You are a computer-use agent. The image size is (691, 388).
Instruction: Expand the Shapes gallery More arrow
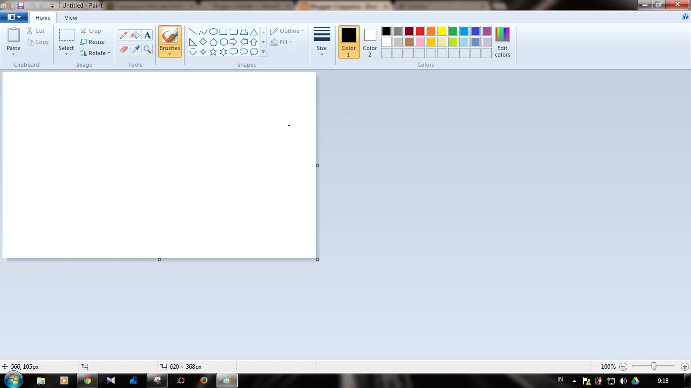pyautogui.click(x=263, y=52)
